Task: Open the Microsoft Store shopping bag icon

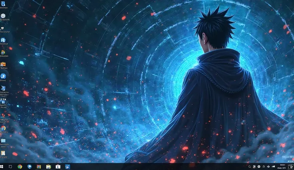Action: click(58, 166)
